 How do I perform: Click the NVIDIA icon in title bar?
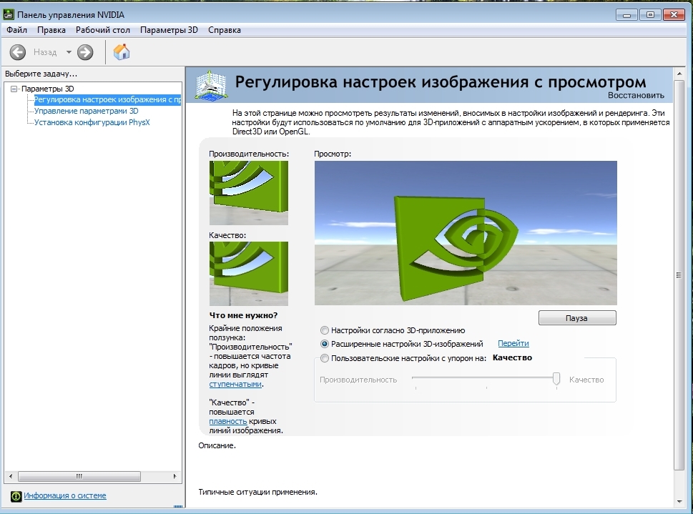[x=9, y=14]
